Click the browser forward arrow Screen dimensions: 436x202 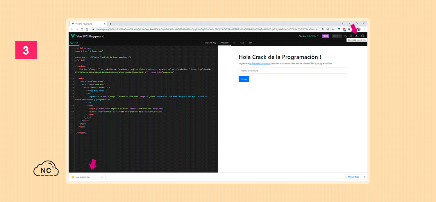coord(77,29)
